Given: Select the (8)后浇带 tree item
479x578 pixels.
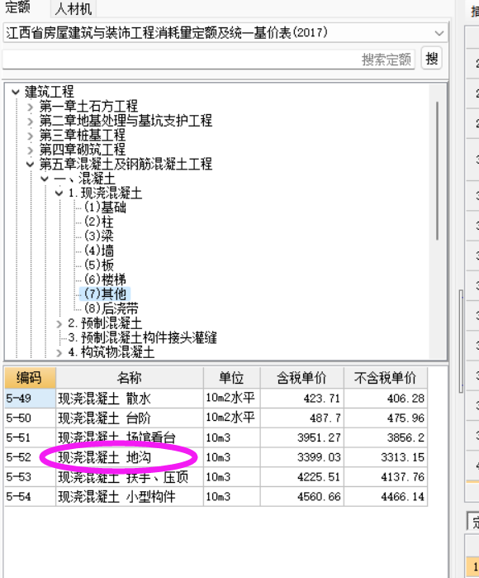Looking at the screenshot, I should [x=111, y=308].
